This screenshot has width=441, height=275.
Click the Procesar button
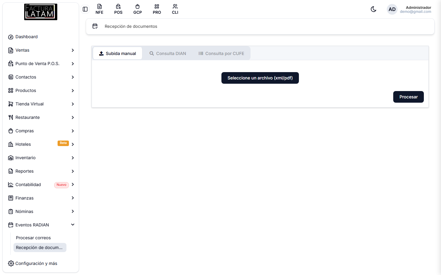tap(409, 97)
